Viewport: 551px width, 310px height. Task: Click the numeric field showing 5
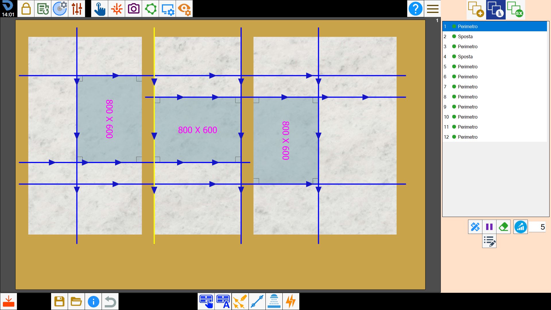tap(537, 227)
